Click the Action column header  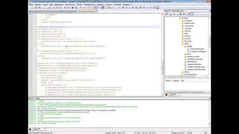(168, 80)
